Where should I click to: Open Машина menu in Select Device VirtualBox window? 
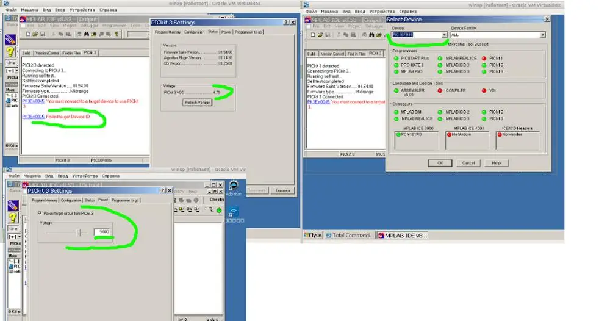click(329, 12)
